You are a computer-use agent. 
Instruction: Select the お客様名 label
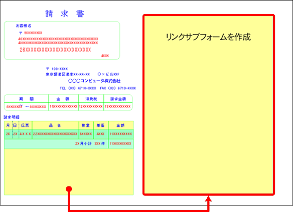[x=24, y=26]
